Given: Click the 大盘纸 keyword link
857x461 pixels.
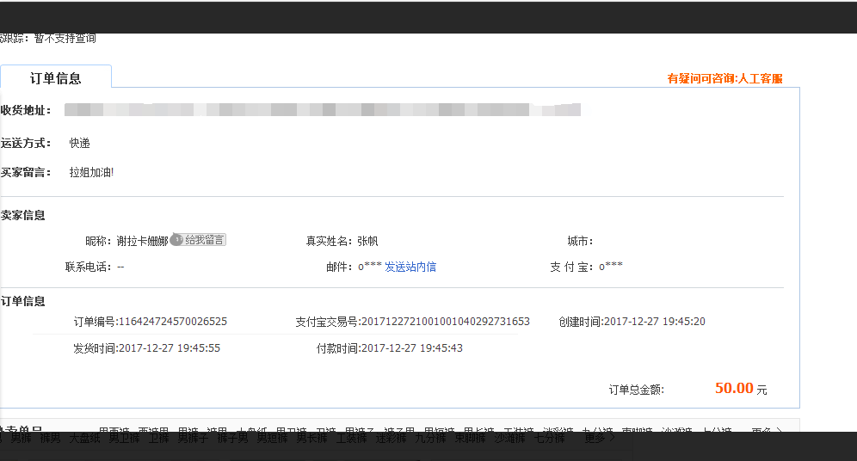Looking at the screenshot, I should coord(84,438).
